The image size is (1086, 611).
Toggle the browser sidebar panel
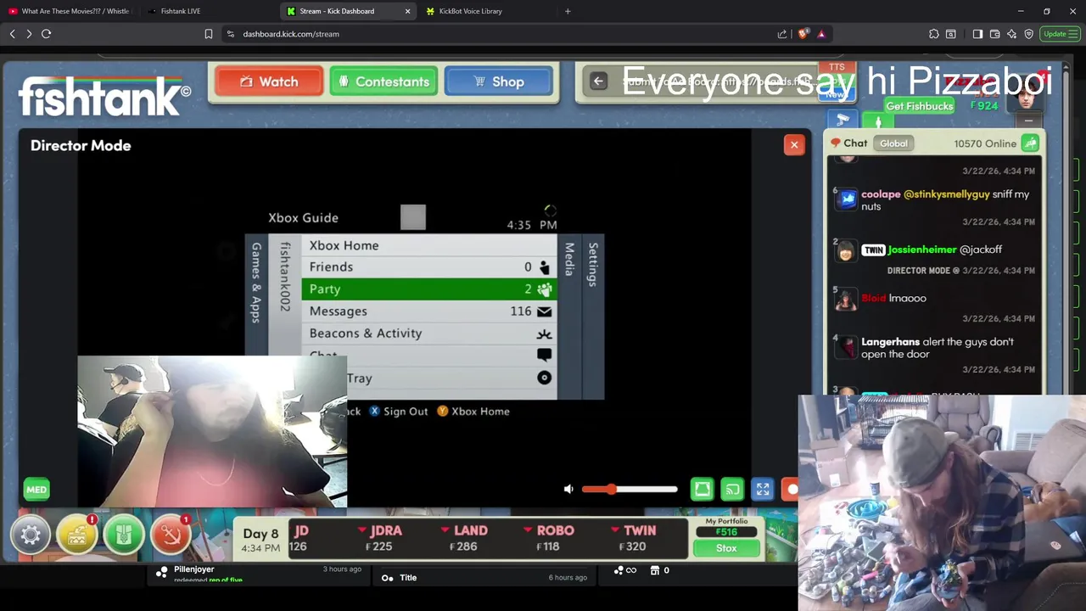point(977,34)
